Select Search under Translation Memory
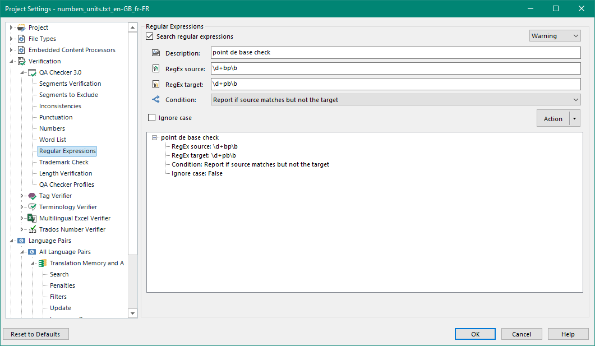The height and width of the screenshot is (346, 595). click(59, 274)
